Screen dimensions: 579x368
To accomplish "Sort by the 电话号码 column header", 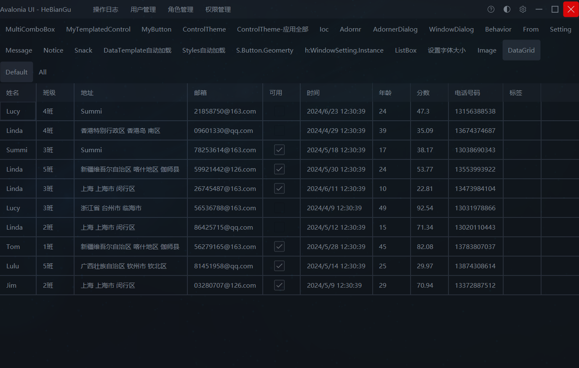I will (x=476, y=93).
